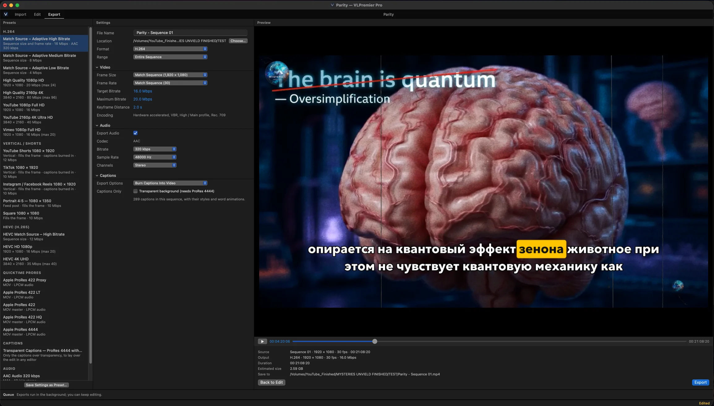714x406 pixels.
Task: Edit the Target Bitrate 16.0 Mbps value
Action: [x=143, y=91]
